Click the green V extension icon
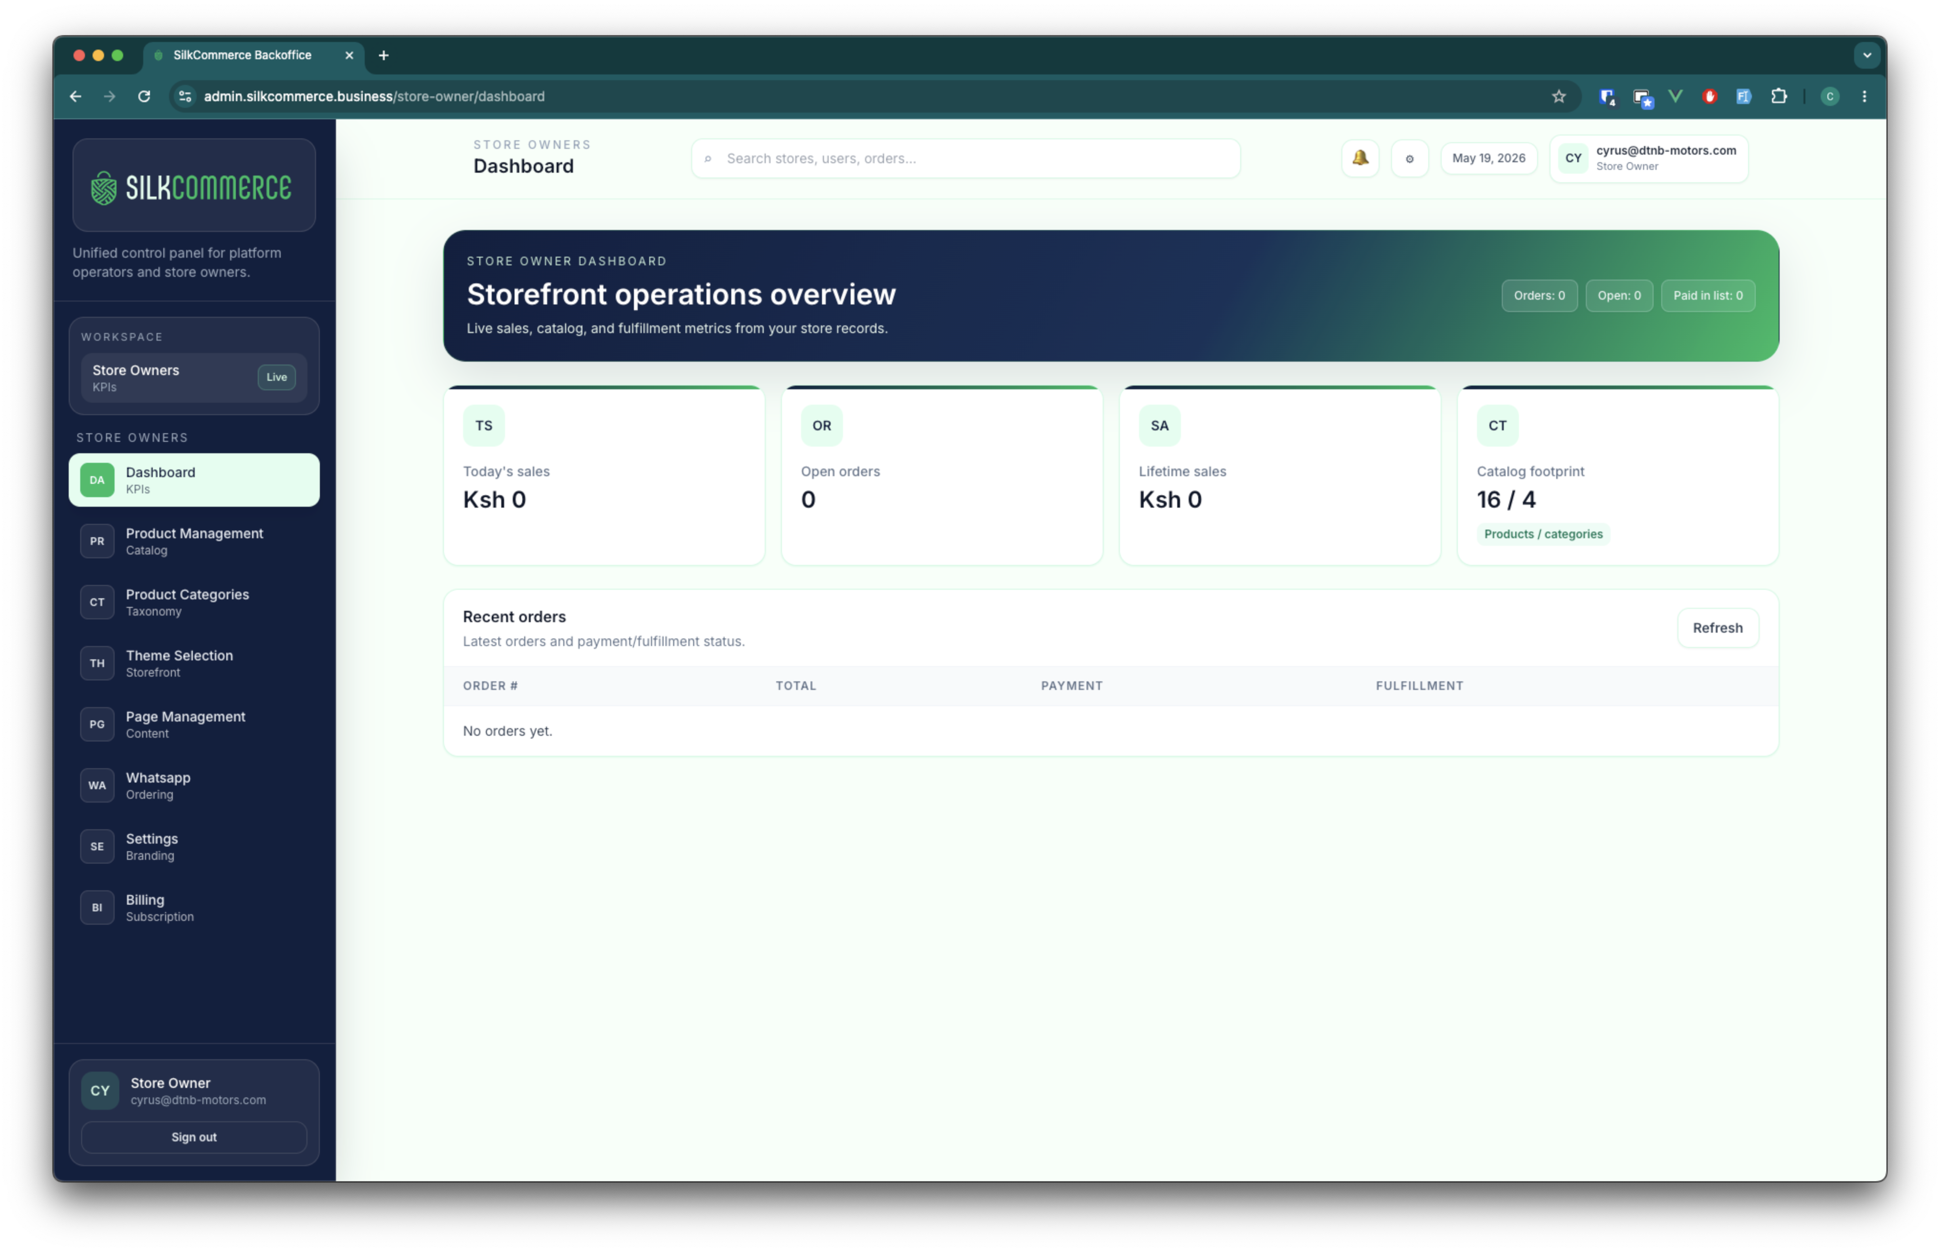The image size is (1940, 1252). tap(1675, 96)
